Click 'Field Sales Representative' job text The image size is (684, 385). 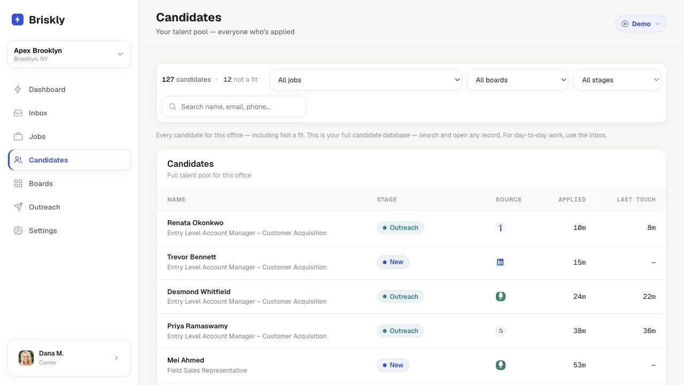207,371
